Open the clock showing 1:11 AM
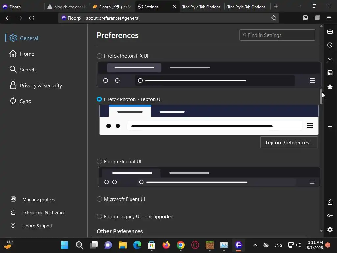Viewport: 337px width, 253px height. [x=315, y=245]
